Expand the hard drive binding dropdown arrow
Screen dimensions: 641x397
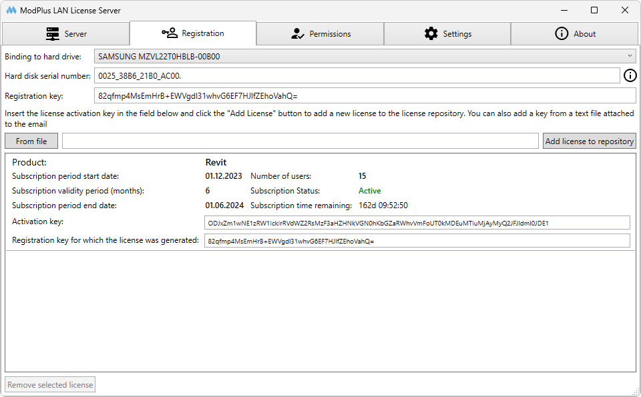(630, 57)
